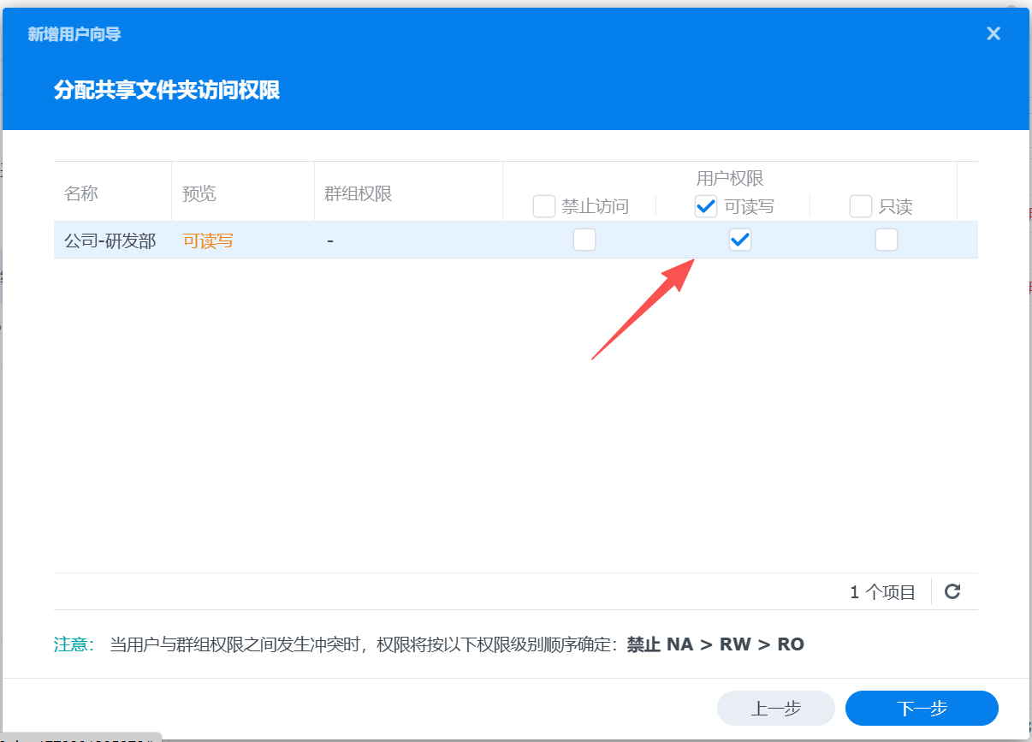Click the 1 个项目 item counter
Image resolution: width=1032 pixels, height=742 pixels.
(882, 591)
